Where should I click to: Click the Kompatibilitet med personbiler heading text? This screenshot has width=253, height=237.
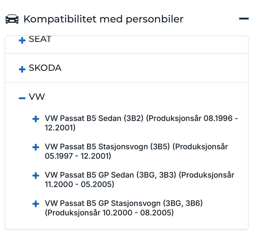coord(103,19)
